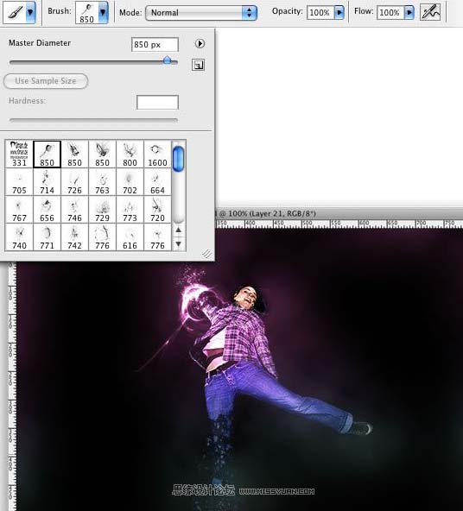Select the 714 brush preset
The image size is (463, 511).
(x=47, y=182)
